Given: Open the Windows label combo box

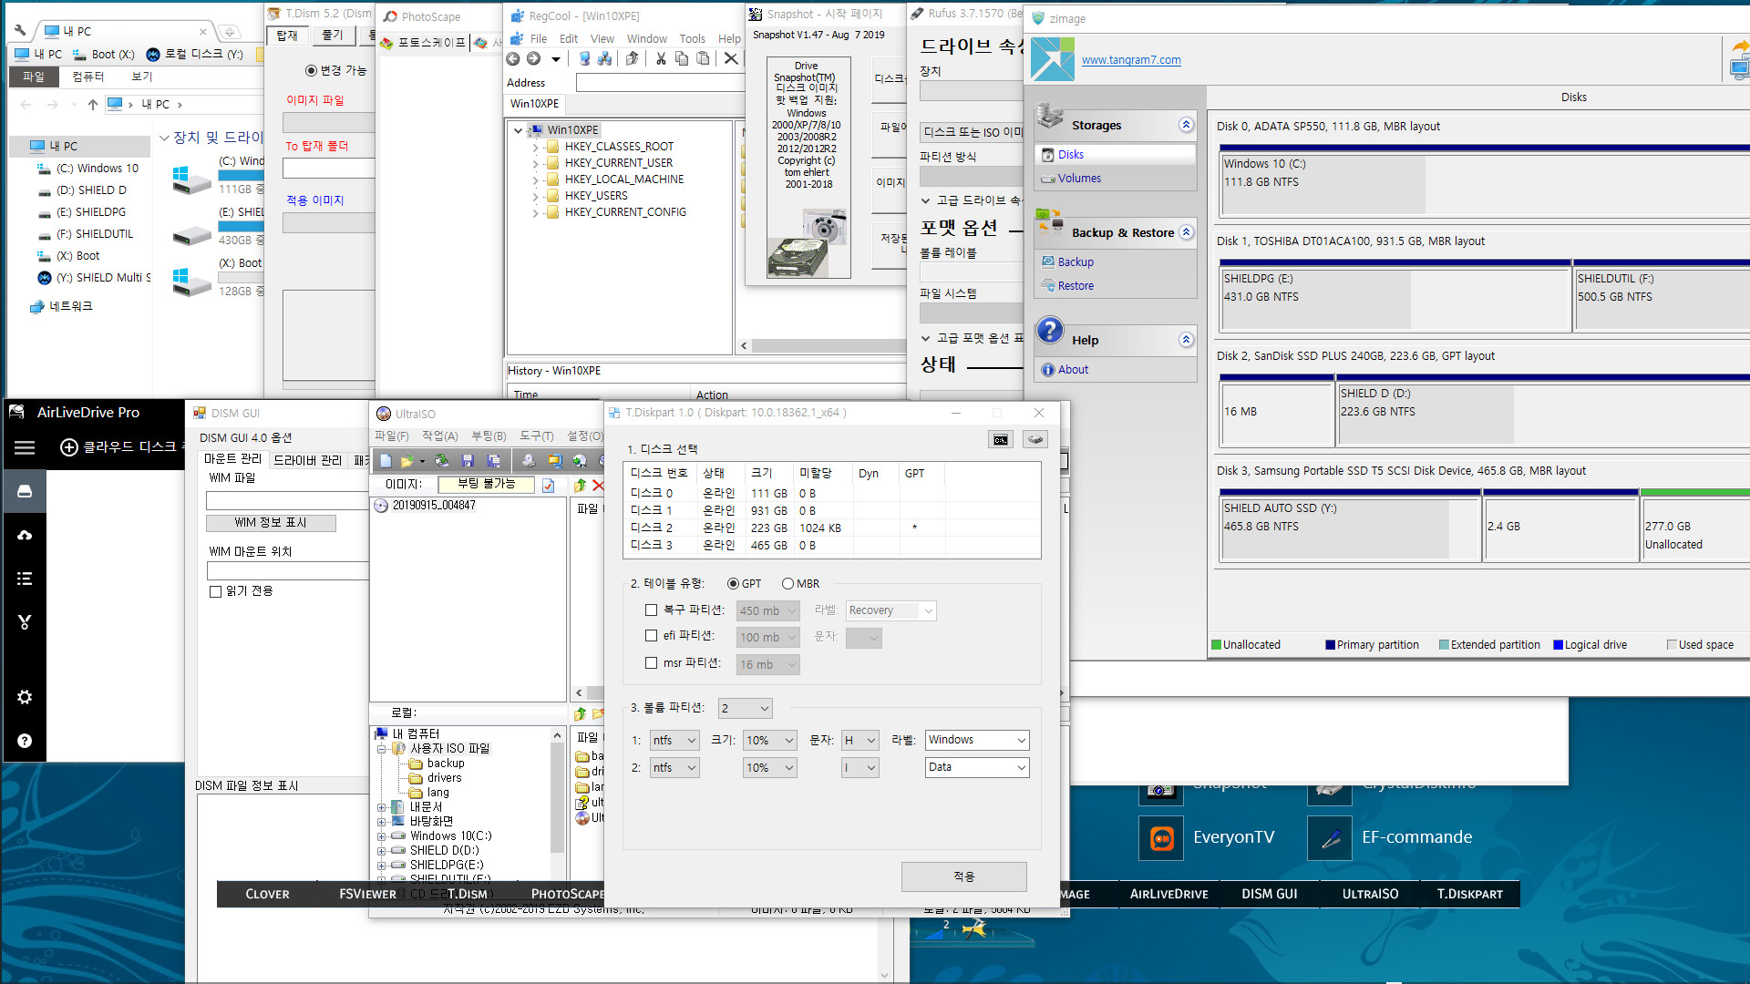Looking at the screenshot, I should 977,741.
